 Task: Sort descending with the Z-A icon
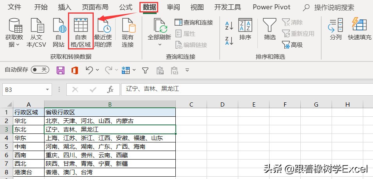pos(229,41)
